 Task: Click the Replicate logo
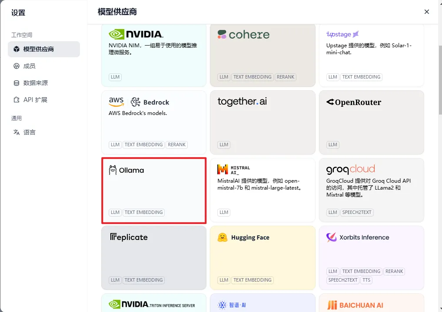129,237
